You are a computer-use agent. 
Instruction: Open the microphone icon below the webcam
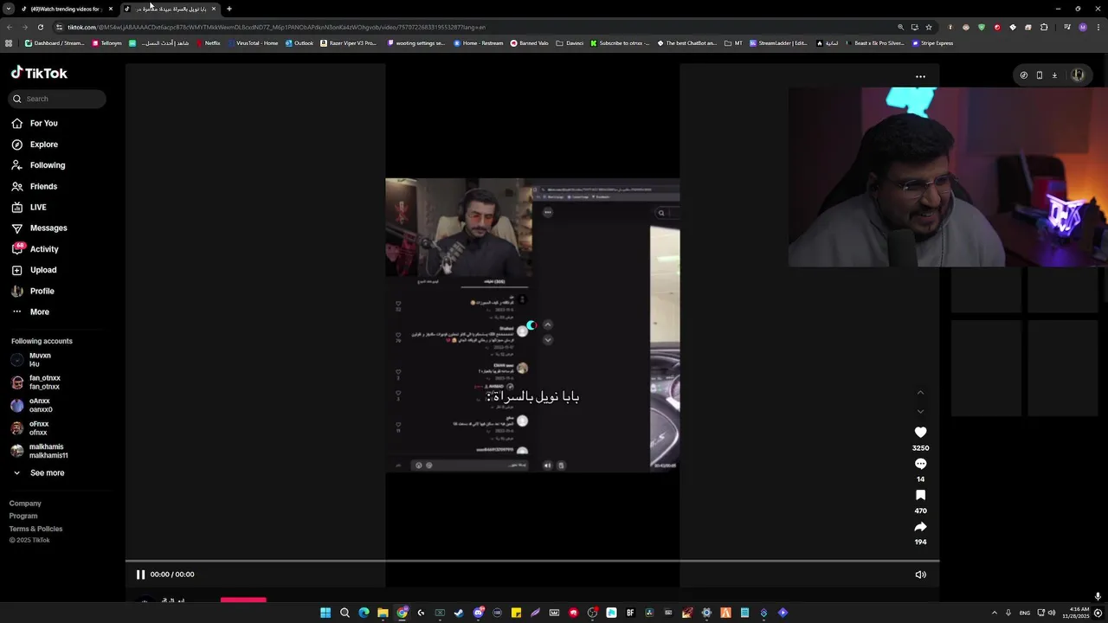point(1098,596)
